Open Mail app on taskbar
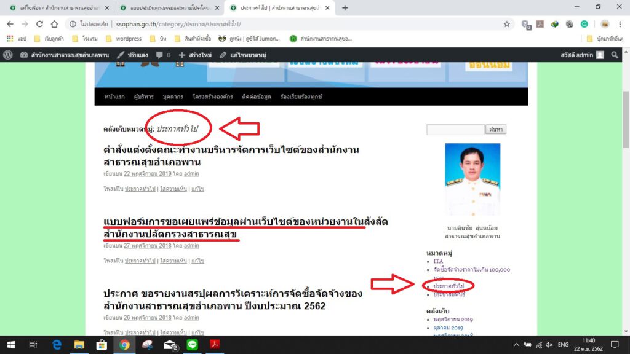Viewport: 630px width, 354px height. [x=170, y=345]
